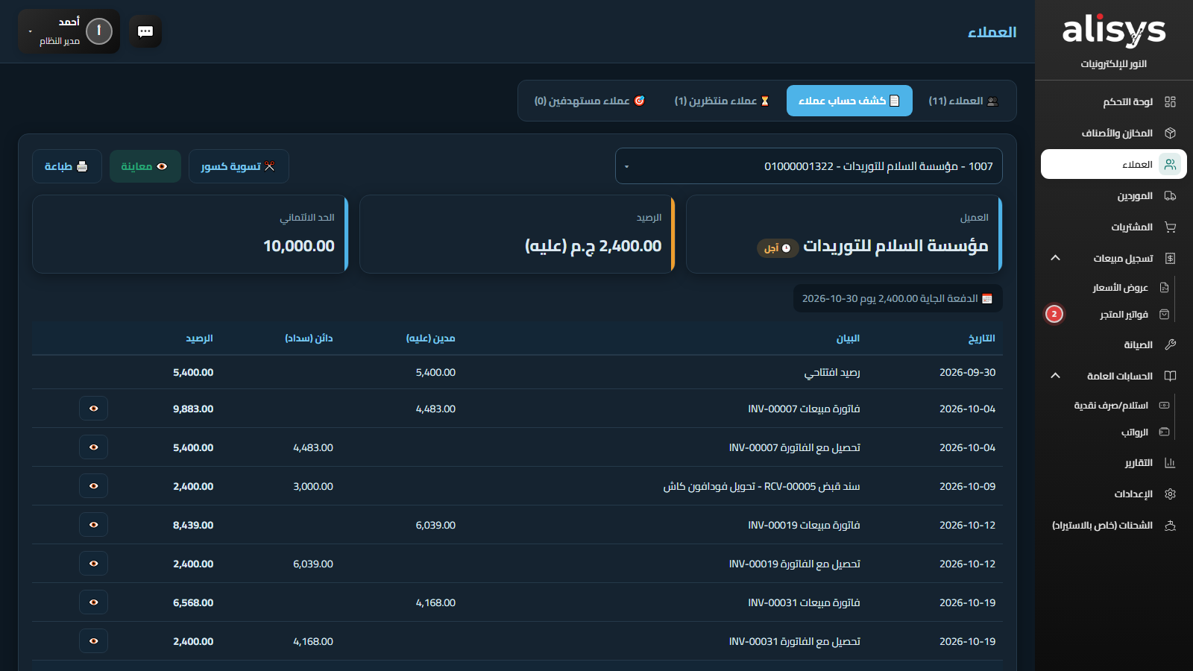Open لوحة التحكم dashboard sidebar item
1193x671 pixels.
pyautogui.click(x=1113, y=101)
